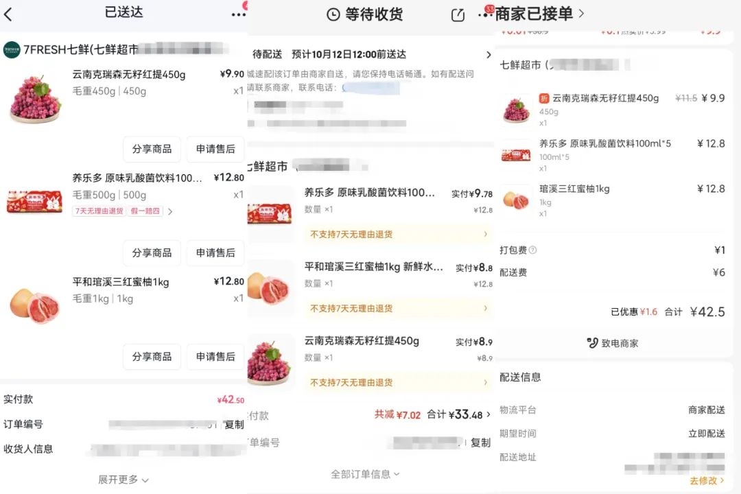Tap the clock icon beside 等待收货
This screenshot has width=741, height=494.
click(333, 14)
